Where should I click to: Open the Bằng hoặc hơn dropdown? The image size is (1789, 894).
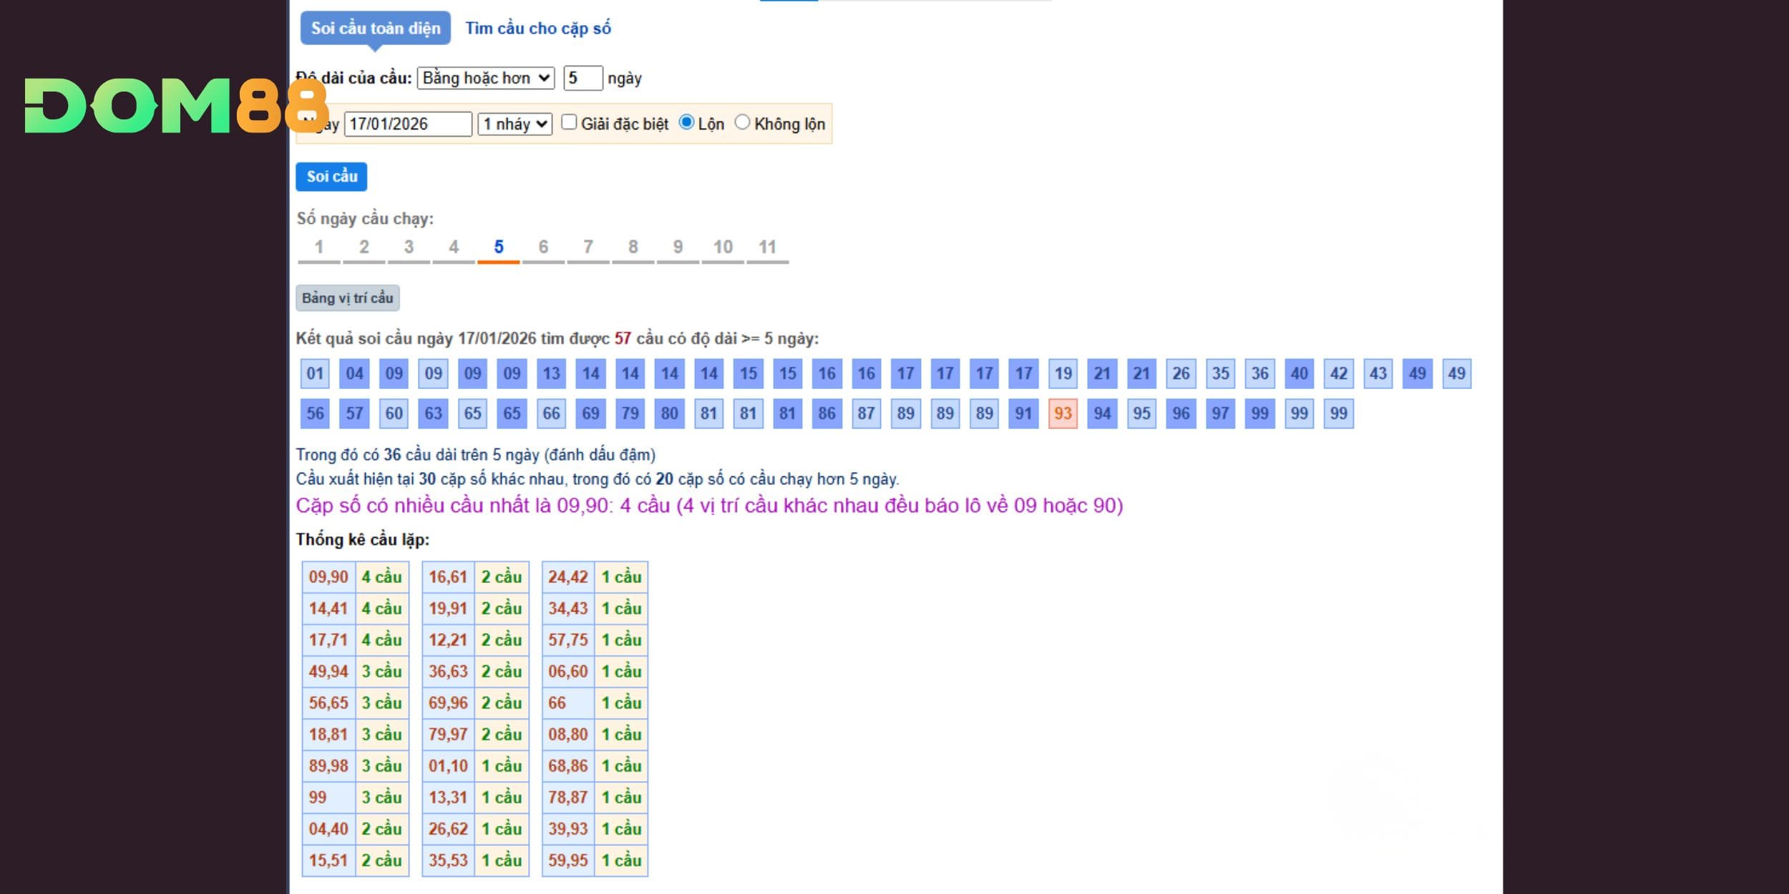pyautogui.click(x=485, y=78)
